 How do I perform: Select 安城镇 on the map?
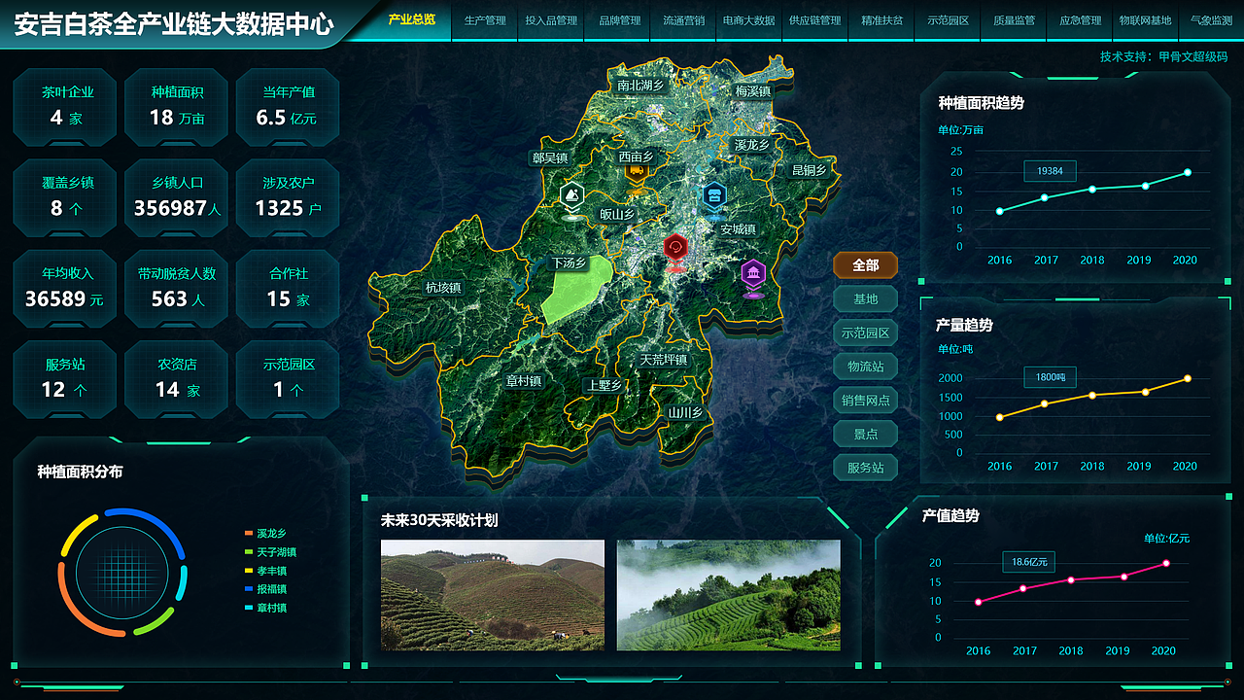(x=738, y=229)
